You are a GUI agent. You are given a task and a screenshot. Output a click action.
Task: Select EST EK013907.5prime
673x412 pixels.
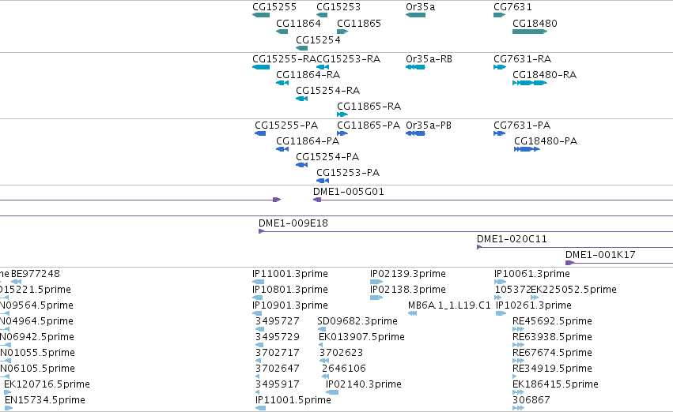click(x=320, y=345)
